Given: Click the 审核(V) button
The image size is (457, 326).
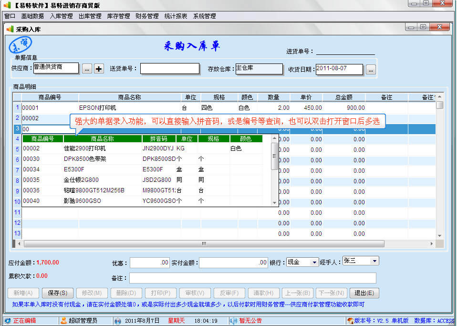Looking at the screenshot, I should tap(195, 293).
